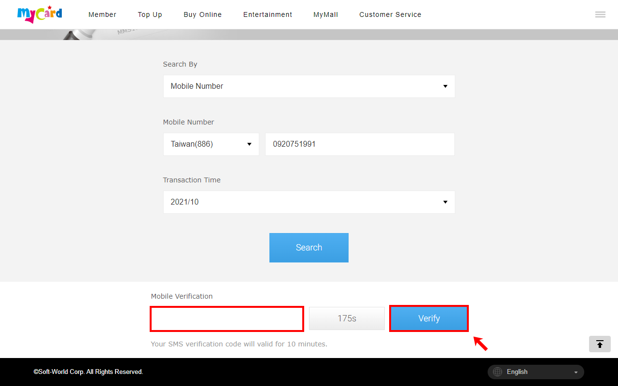
Task: Open the Buy Online menu
Action: tap(203, 14)
